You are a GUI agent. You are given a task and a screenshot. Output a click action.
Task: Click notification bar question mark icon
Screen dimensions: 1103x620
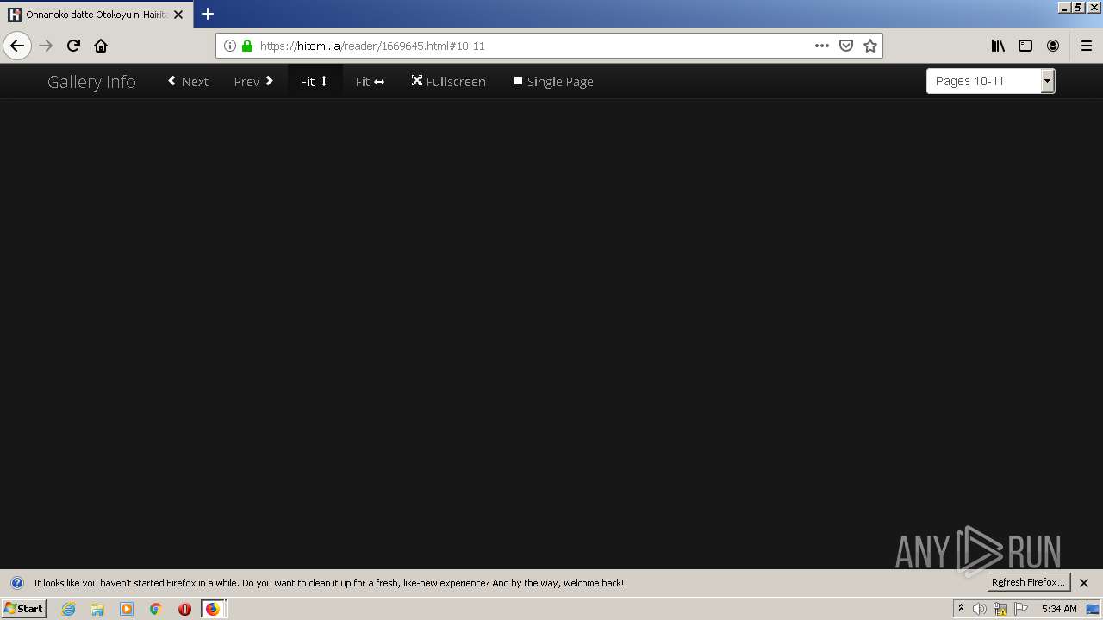click(16, 583)
